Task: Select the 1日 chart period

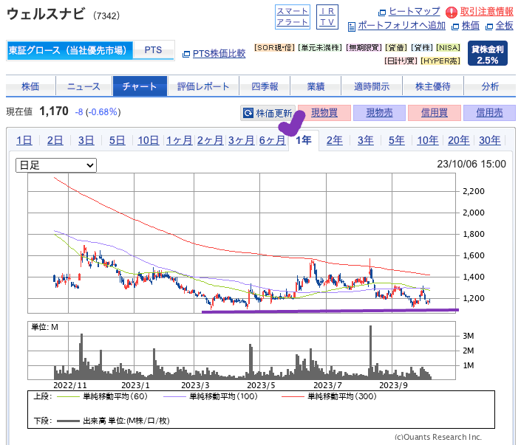Action: (24, 140)
